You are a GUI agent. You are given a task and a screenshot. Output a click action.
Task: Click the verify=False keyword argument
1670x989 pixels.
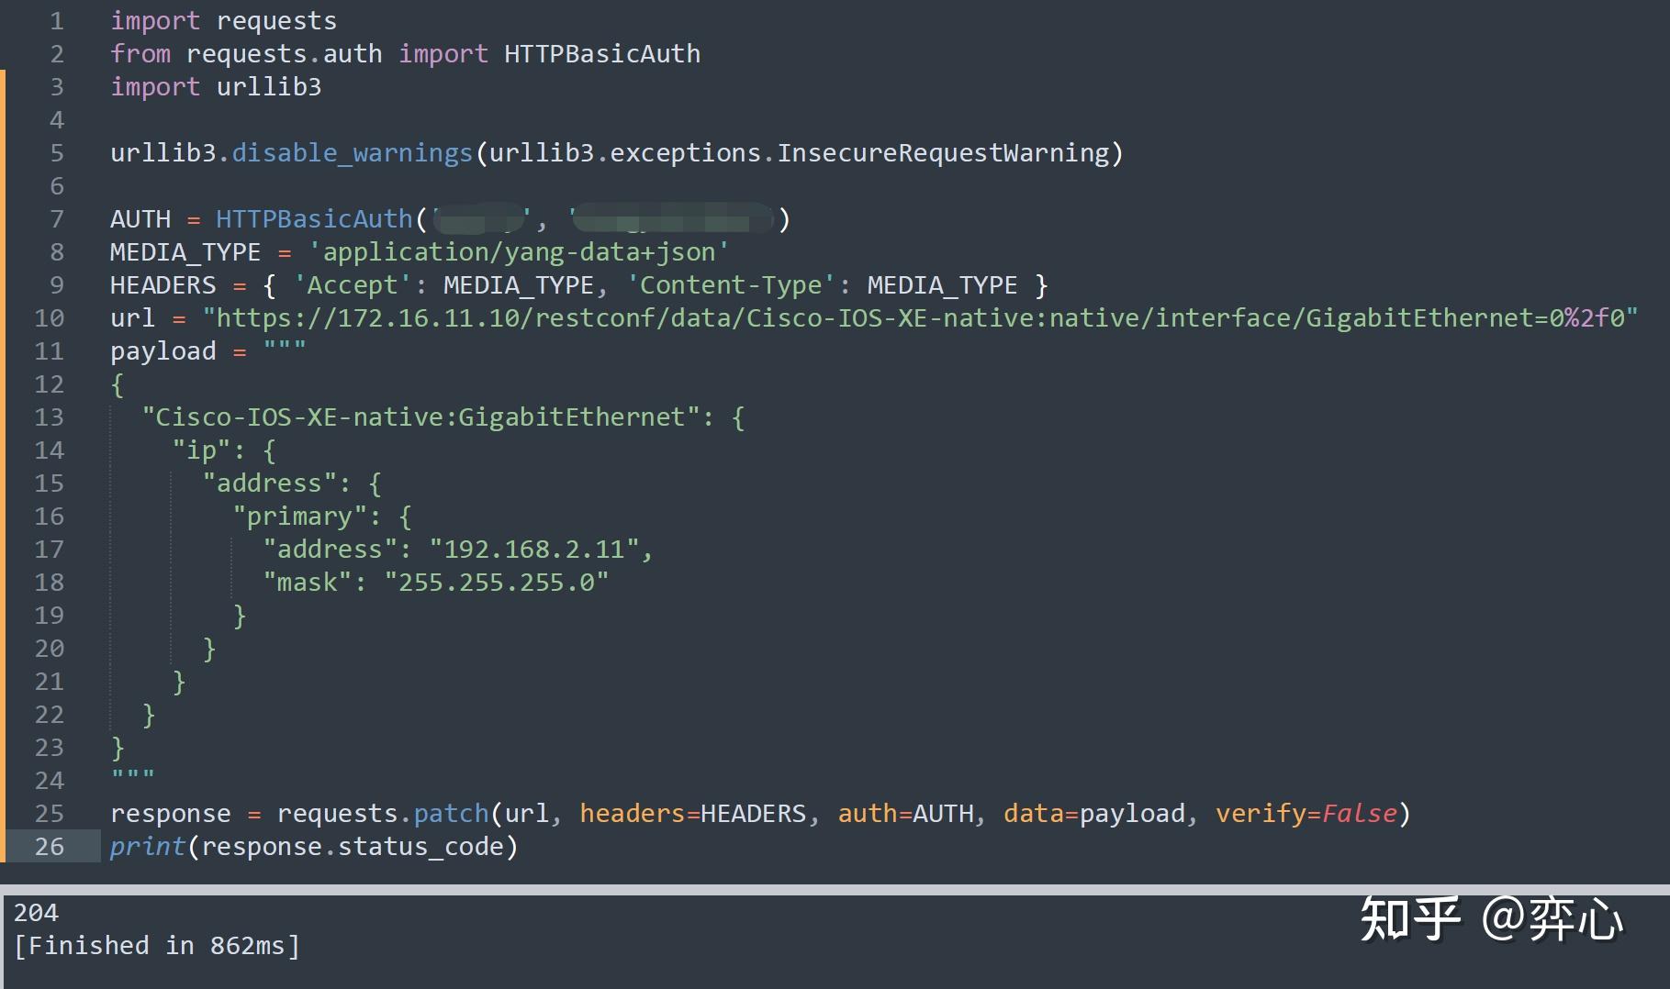[x=1307, y=813]
